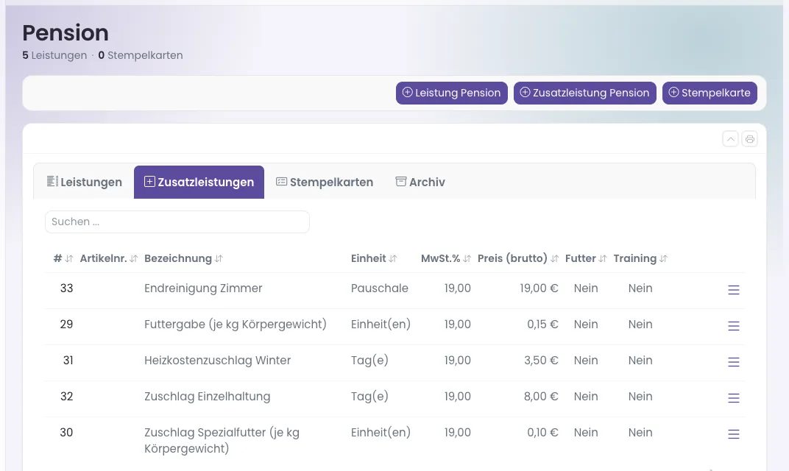Viewport: 789px width, 471px height.
Task: Click the Pauschale unit cell
Action: pyautogui.click(x=379, y=288)
